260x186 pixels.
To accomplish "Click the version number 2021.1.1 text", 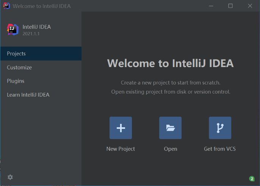I will coord(31,34).
